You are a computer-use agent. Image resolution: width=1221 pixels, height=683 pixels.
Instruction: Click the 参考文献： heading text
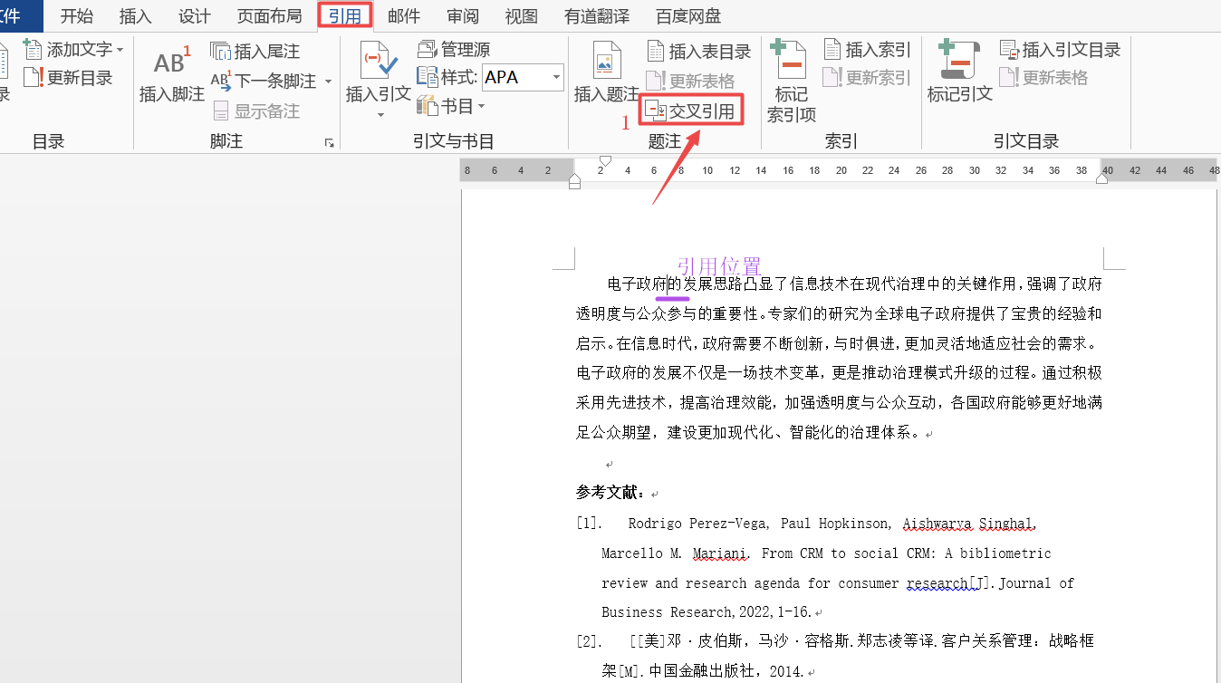click(x=611, y=494)
